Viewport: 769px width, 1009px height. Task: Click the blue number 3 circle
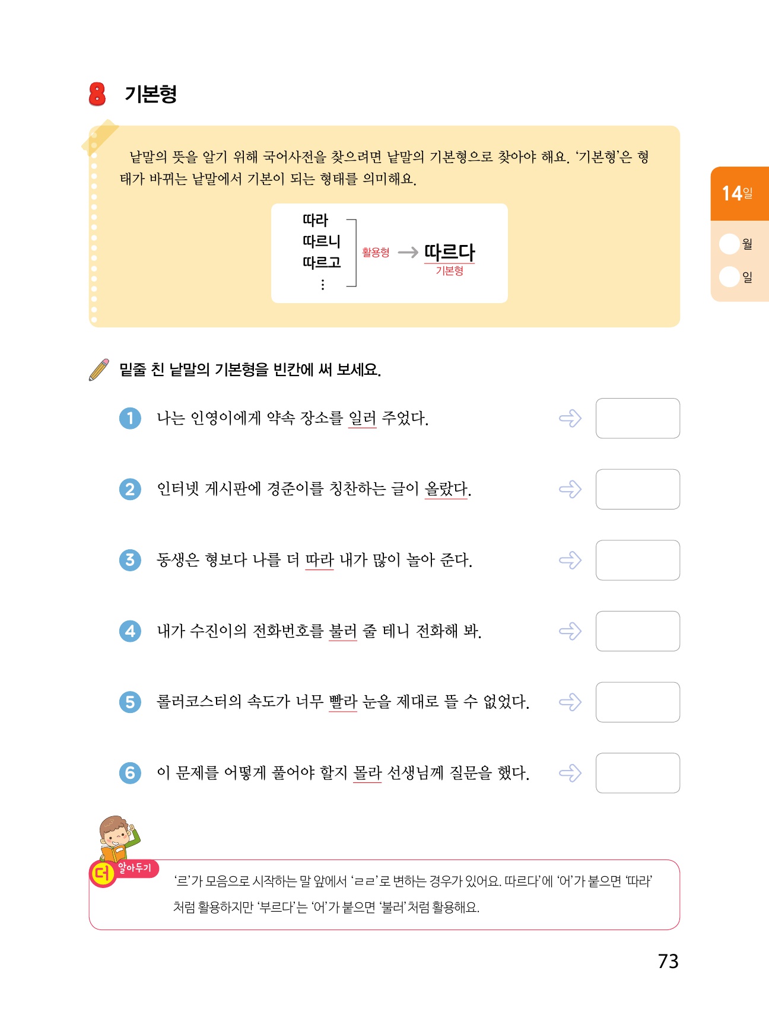(131, 560)
